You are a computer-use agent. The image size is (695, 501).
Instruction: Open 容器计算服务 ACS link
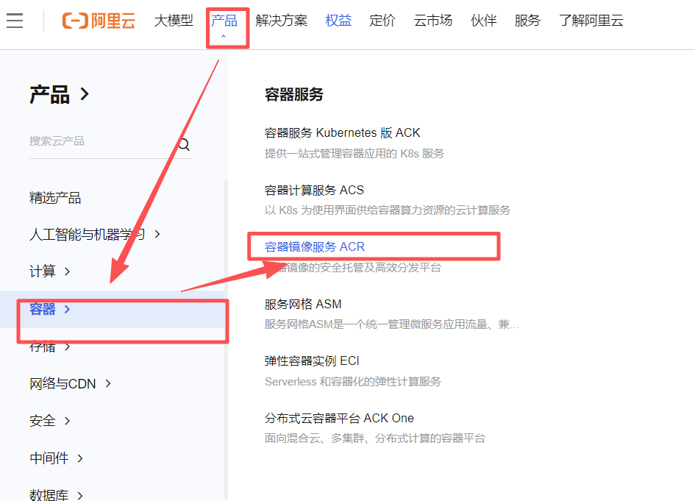pyautogui.click(x=314, y=191)
